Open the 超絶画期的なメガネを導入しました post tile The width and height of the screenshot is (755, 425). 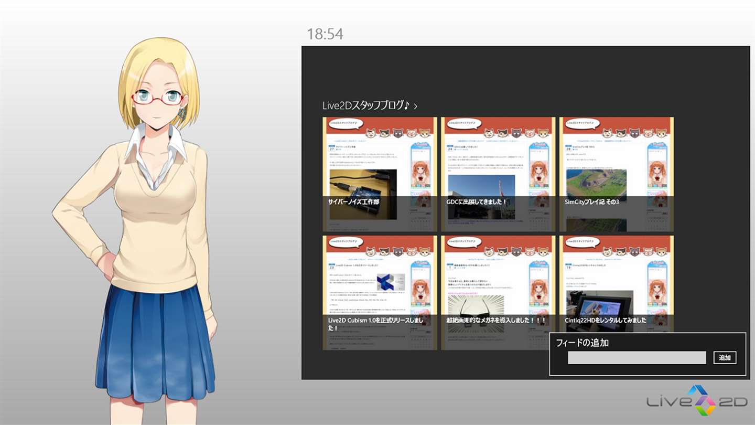[x=498, y=293]
